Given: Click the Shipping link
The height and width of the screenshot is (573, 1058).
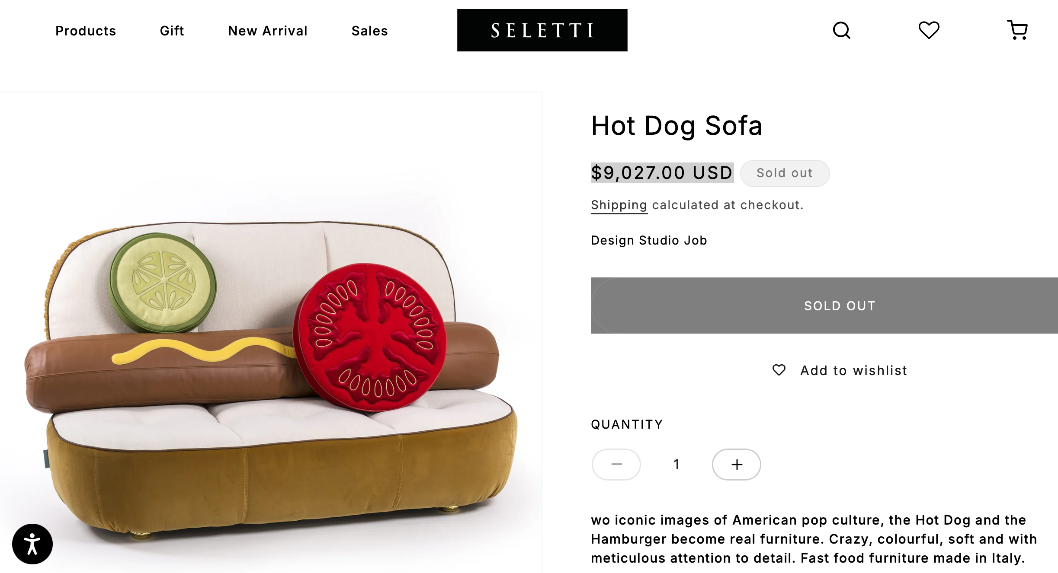Looking at the screenshot, I should 619,205.
